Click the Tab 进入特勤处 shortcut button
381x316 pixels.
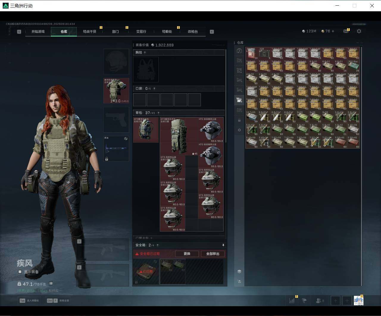point(29,301)
